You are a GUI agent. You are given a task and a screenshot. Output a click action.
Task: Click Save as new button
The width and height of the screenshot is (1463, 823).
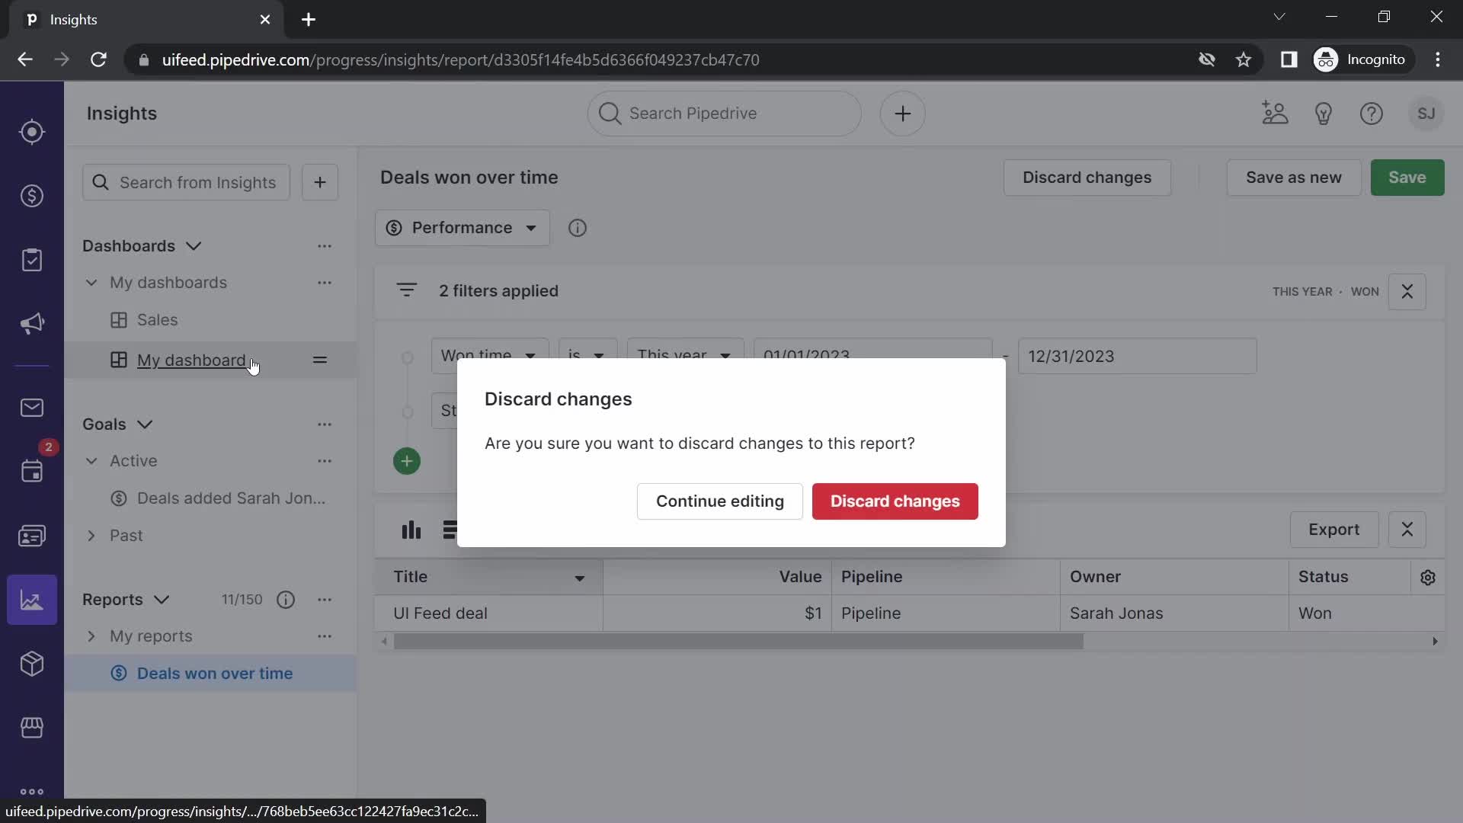(1293, 178)
